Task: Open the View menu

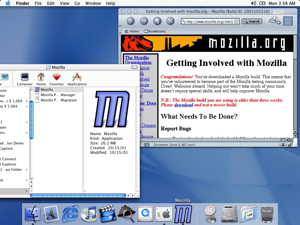Action: pos(64,3)
